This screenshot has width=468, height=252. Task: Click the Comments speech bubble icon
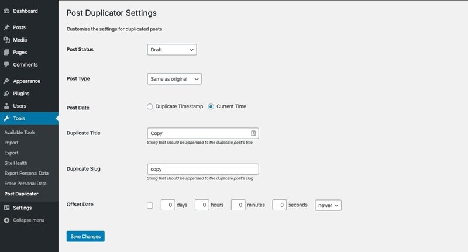[x=6, y=64]
